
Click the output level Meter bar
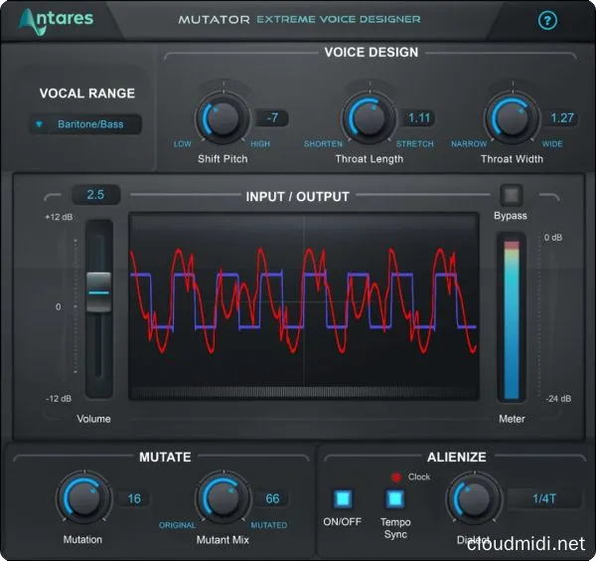pos(512,319)
